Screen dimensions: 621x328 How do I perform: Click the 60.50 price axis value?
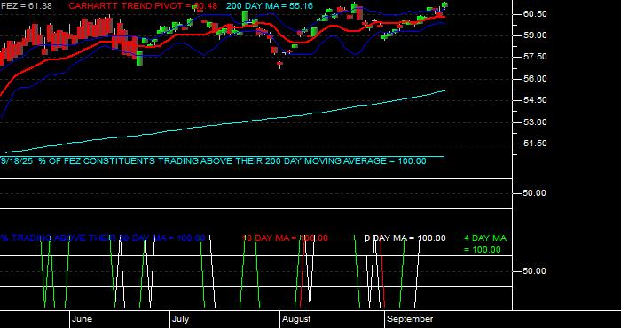tap(535, 14)
